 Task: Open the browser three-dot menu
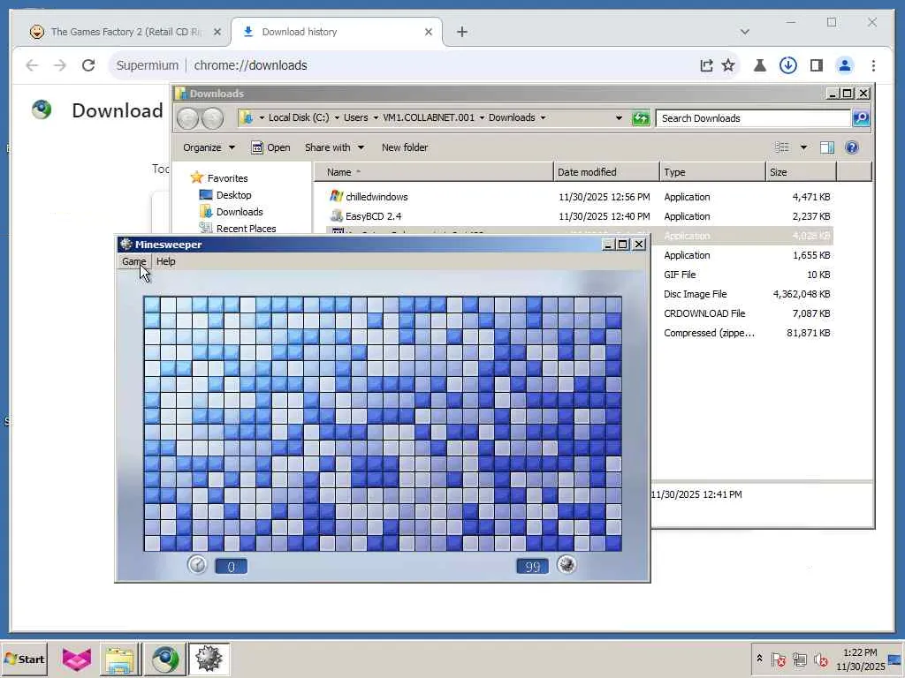tap(873, 65)
